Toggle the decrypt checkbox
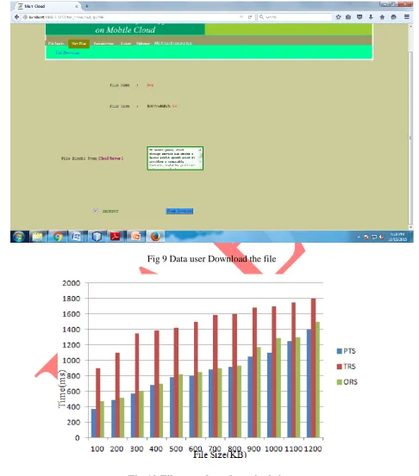 [96, 211]
